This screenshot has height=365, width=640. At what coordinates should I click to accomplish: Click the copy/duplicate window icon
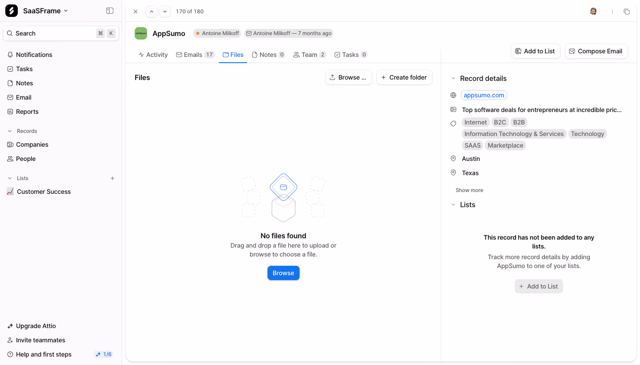click(627, 12)
